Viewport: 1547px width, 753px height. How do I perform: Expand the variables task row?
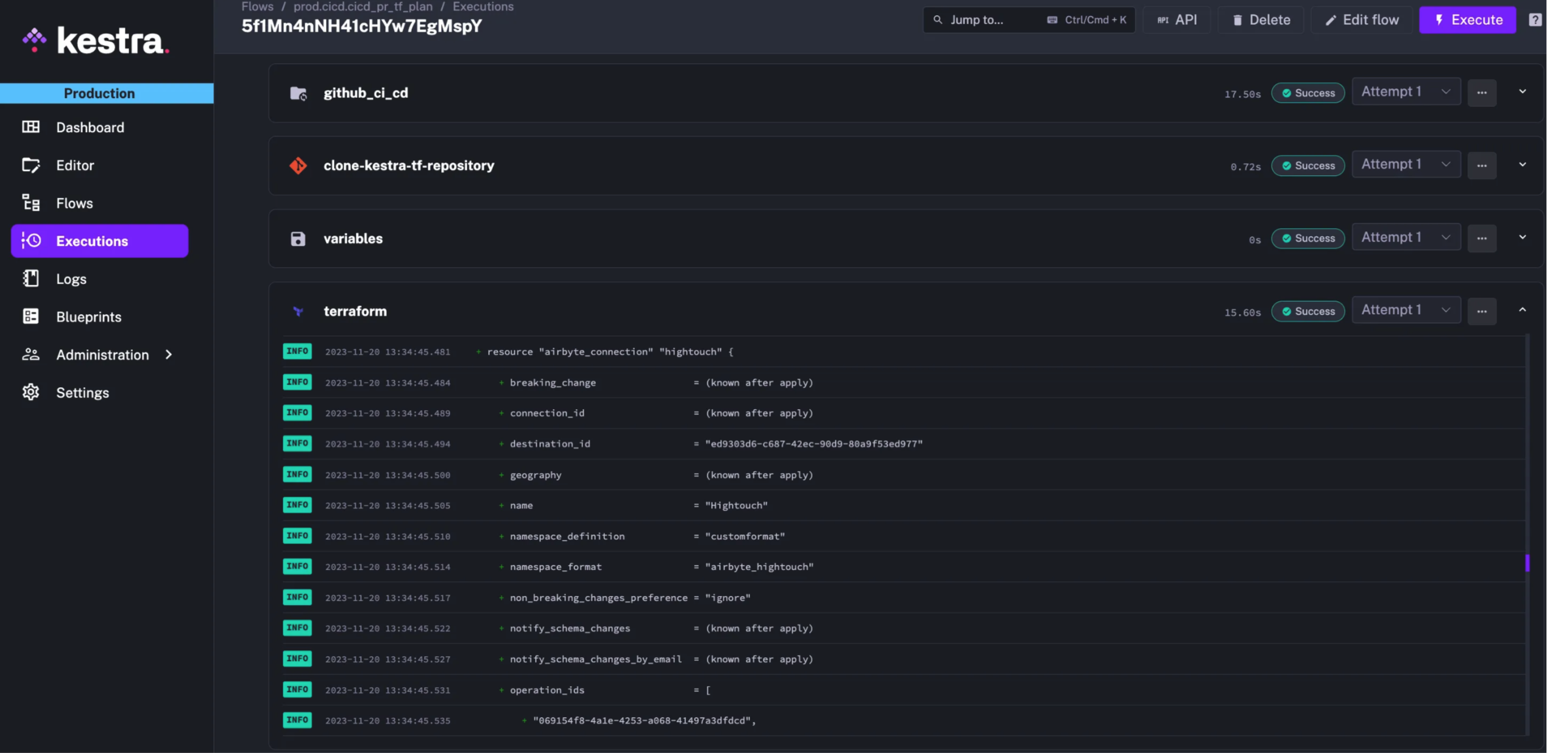[x=1523, y=237]
